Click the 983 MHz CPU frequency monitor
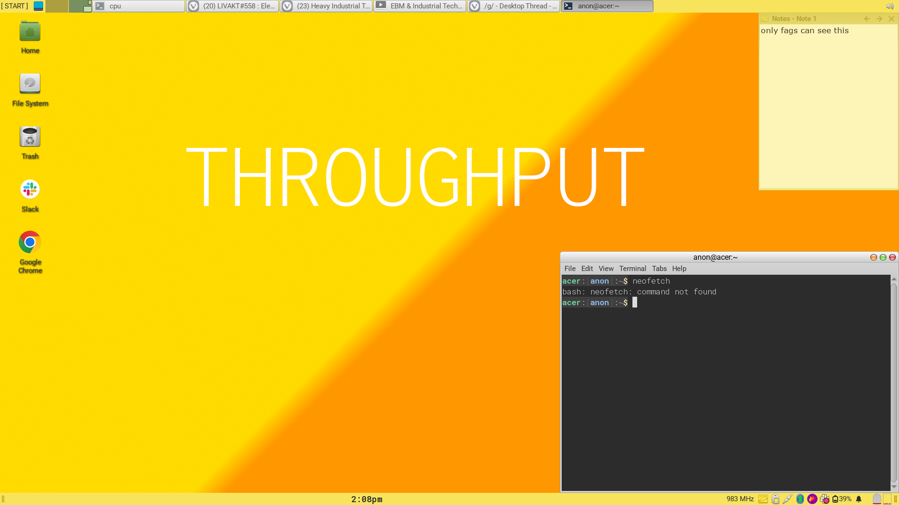This screenshot has width=899, height=505. 740,499
